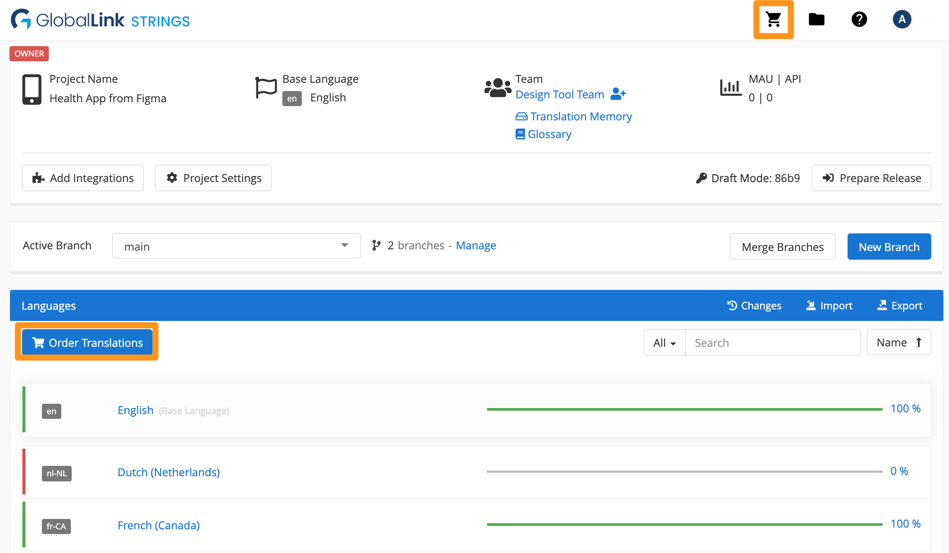Open Design Tool Team link
Image resolution: width=949 pixels, height=553 pixels.
point(560,94)
